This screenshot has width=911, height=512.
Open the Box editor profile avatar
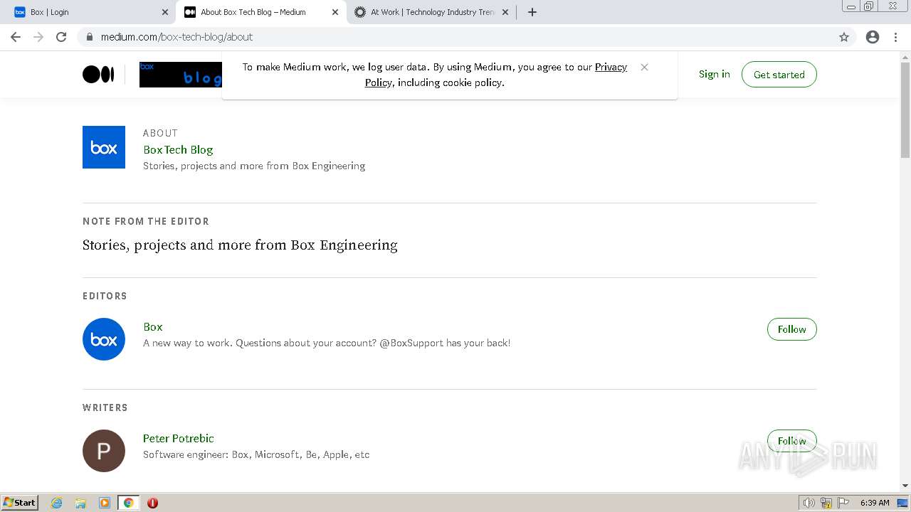[104, 339]
